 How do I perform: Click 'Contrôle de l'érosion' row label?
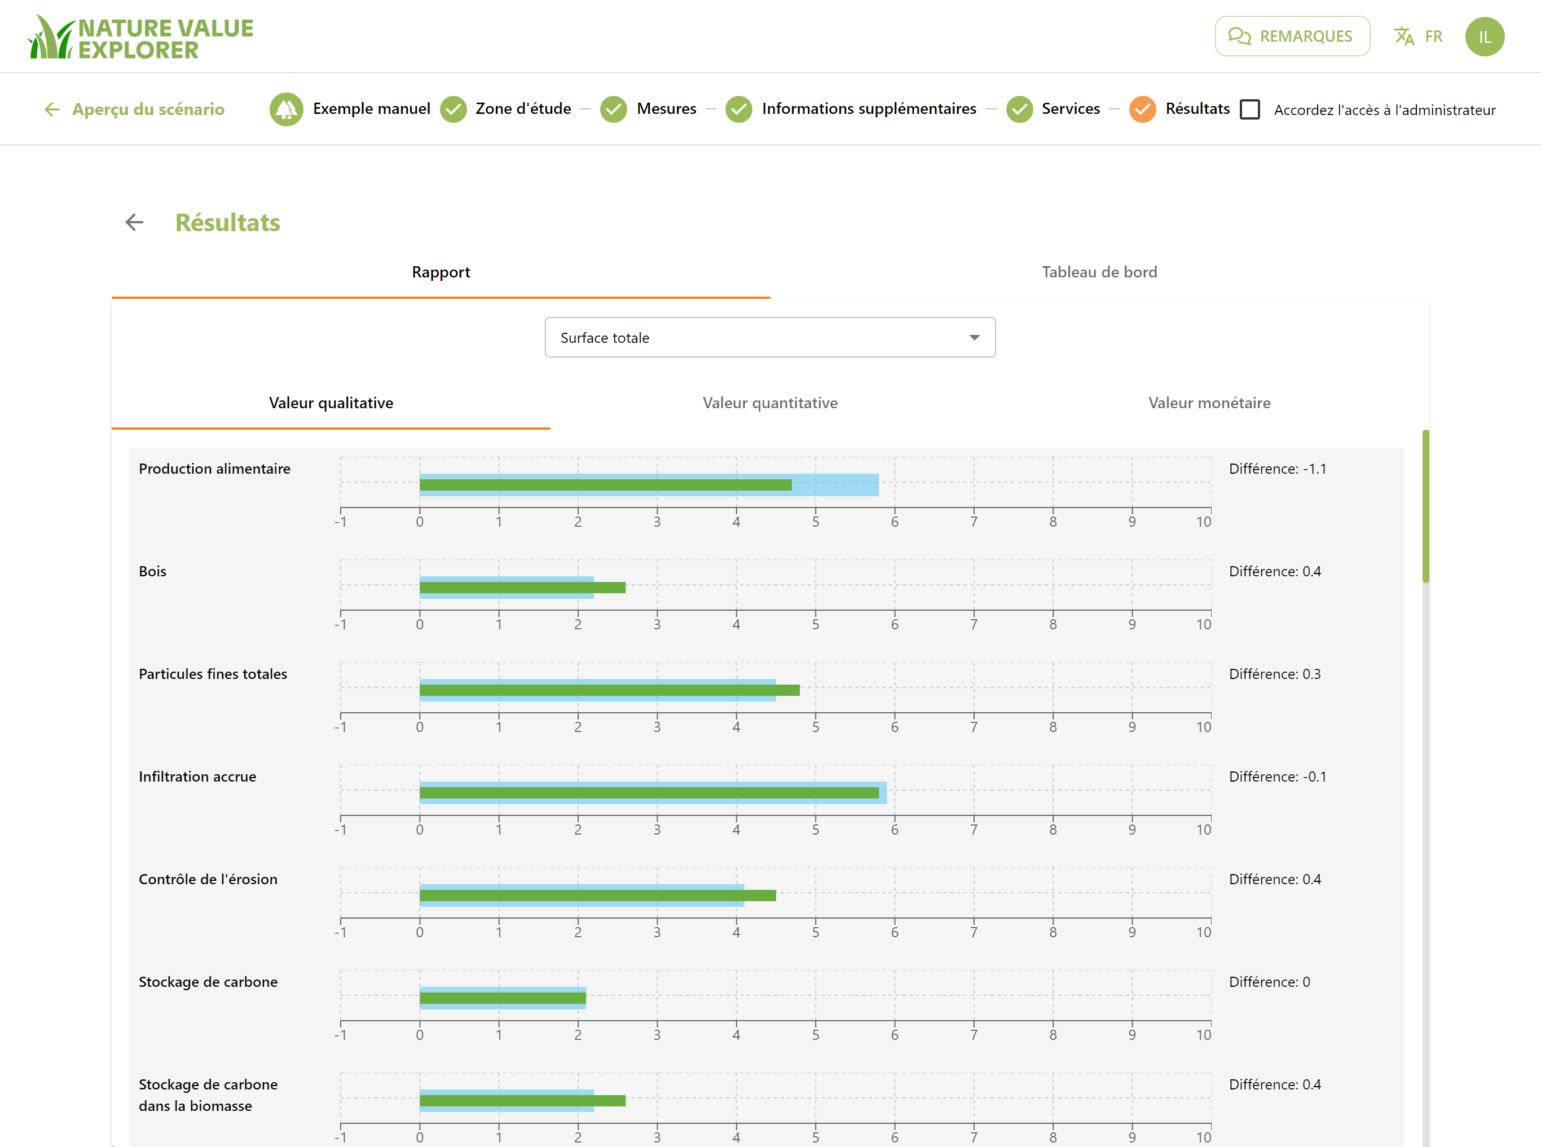click(x=208, y=880)
